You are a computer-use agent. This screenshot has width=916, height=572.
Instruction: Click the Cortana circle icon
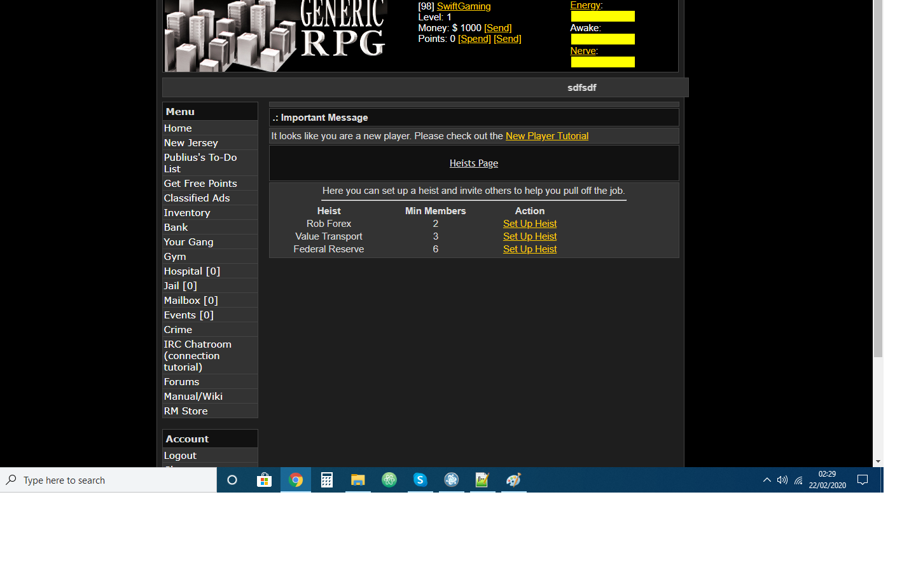232,480
